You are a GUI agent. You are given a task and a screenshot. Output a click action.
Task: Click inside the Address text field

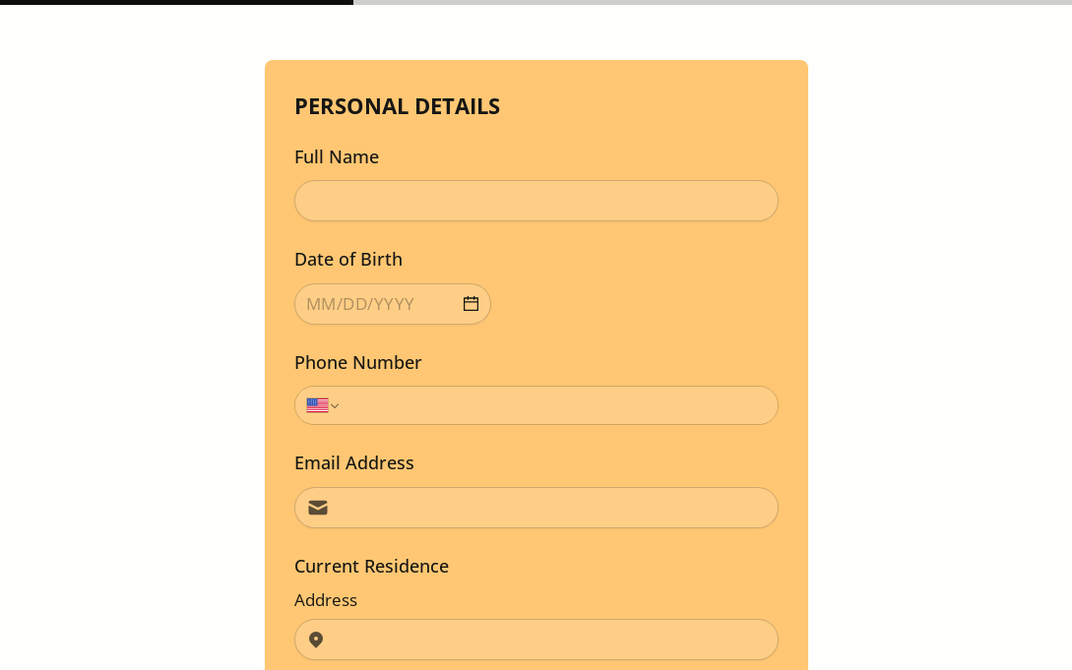[x=551, y=640]
